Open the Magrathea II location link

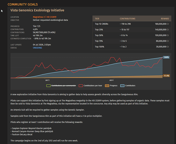39,17
